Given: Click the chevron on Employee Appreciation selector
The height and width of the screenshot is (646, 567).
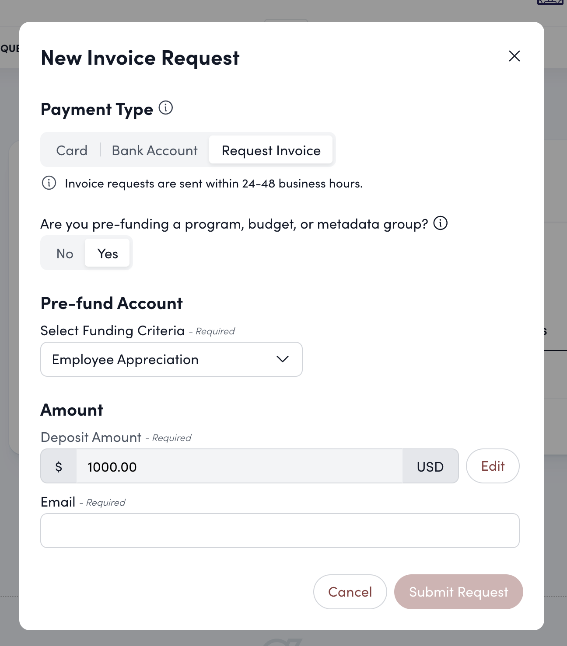Looking at the screenshot, I should tap(282, 359).
